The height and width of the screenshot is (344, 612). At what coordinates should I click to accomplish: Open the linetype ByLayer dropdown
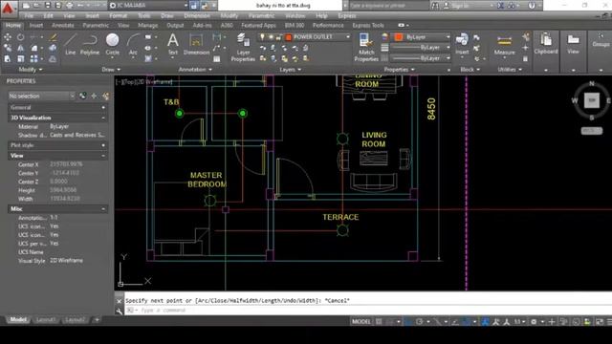point(448,58)
